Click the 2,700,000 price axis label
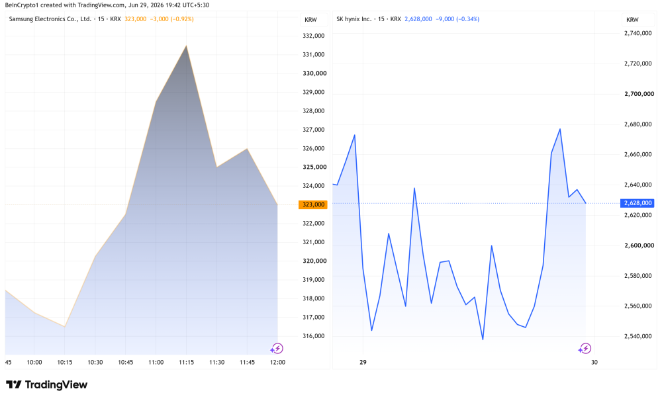The height and width of the screenshot is (397, 662). (x=639, y=94)
